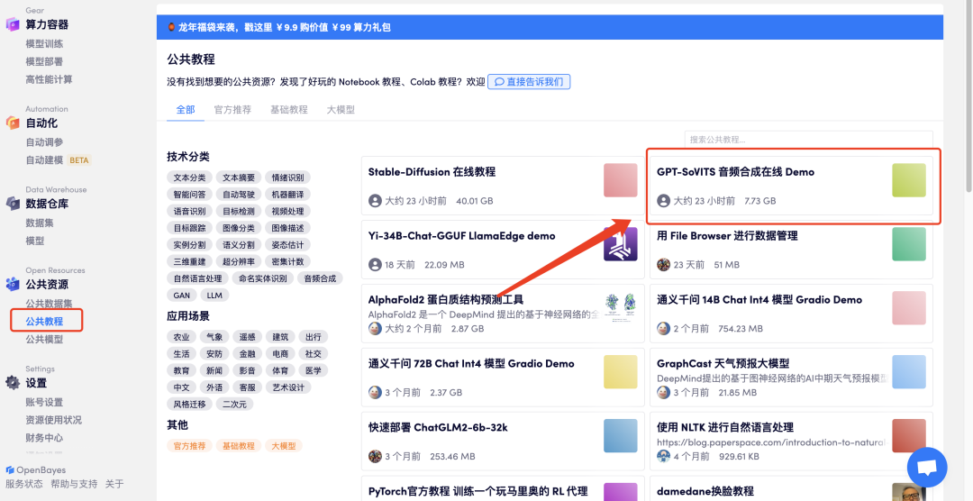Click 通义千问 72B yellow cover swatch
Viewport: 973px width, 501px height.
pos(621,372)
